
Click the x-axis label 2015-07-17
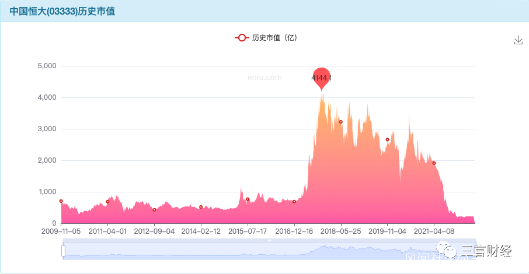point(248,231)
